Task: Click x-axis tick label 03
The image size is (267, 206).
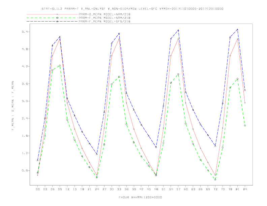Action: pos(45,189)
